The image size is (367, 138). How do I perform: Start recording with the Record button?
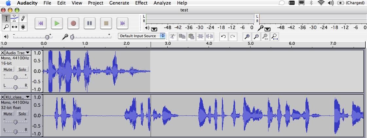[x=73, y=23]
